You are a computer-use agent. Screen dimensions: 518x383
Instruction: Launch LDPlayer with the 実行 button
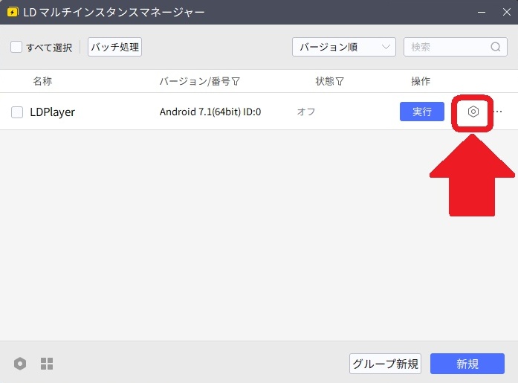point(422,112)
